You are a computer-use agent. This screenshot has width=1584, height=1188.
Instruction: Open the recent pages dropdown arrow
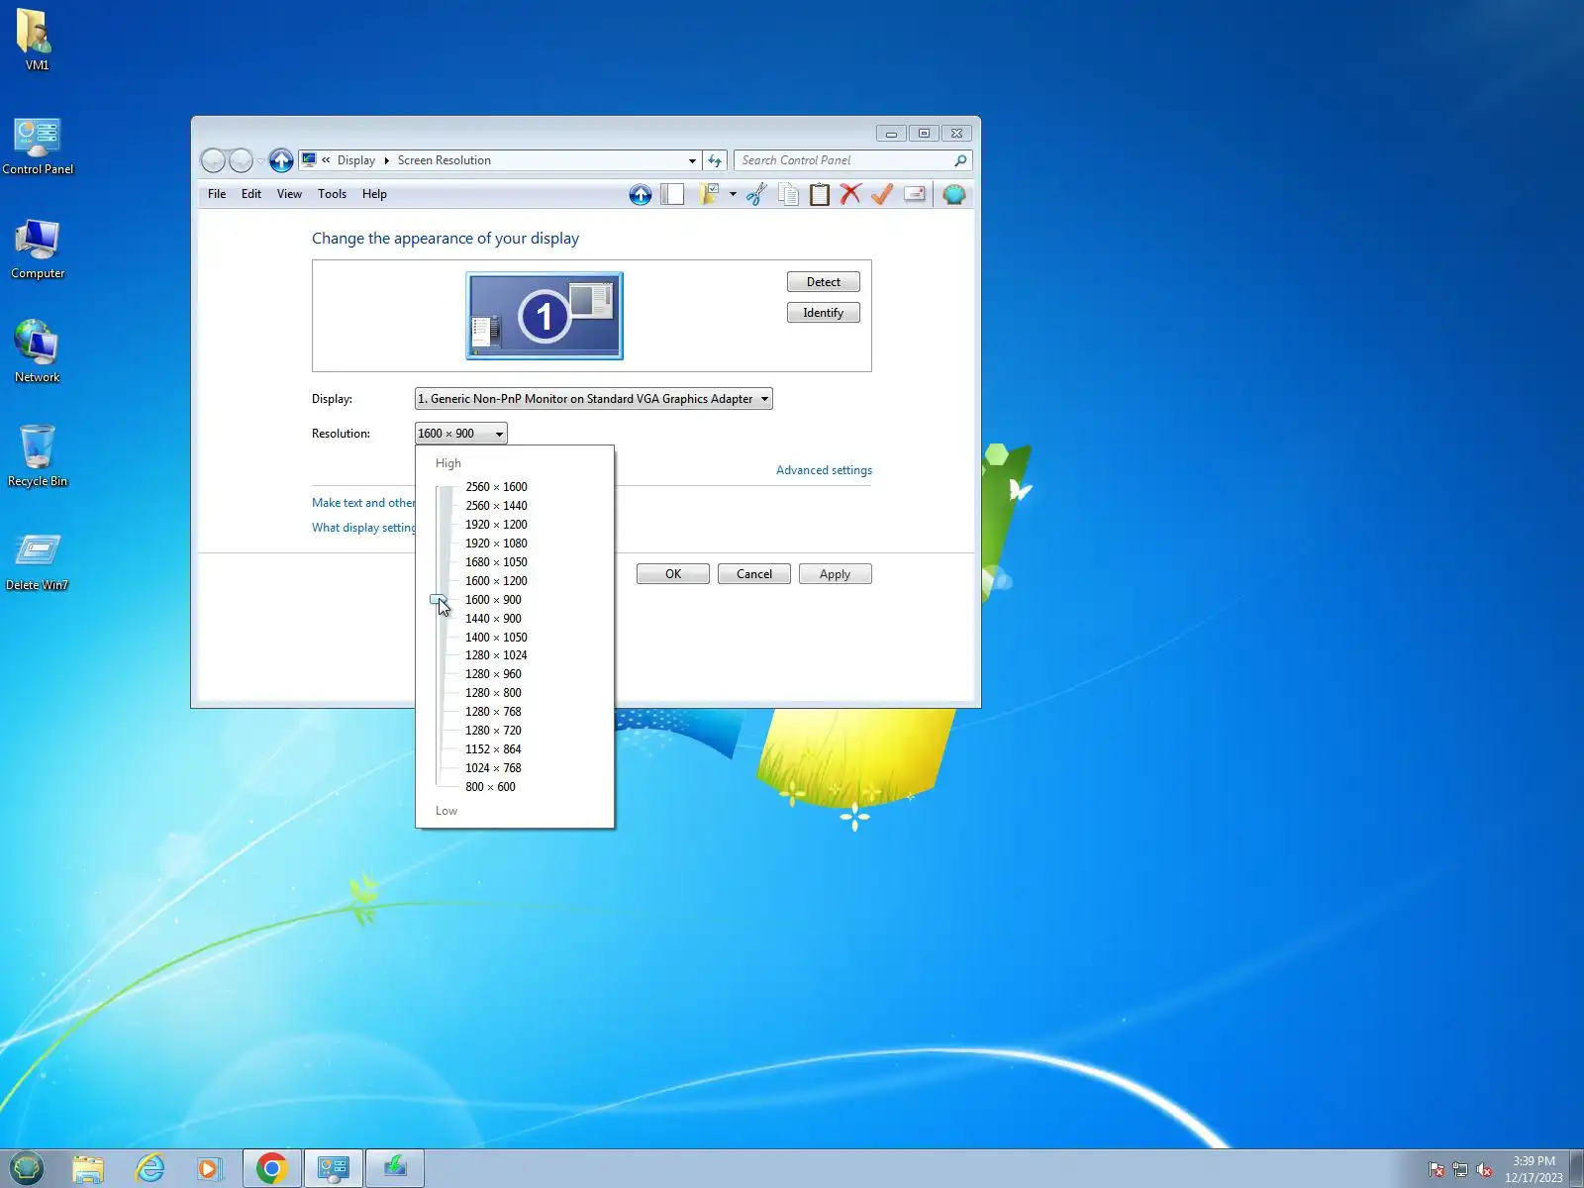point(260,160)
